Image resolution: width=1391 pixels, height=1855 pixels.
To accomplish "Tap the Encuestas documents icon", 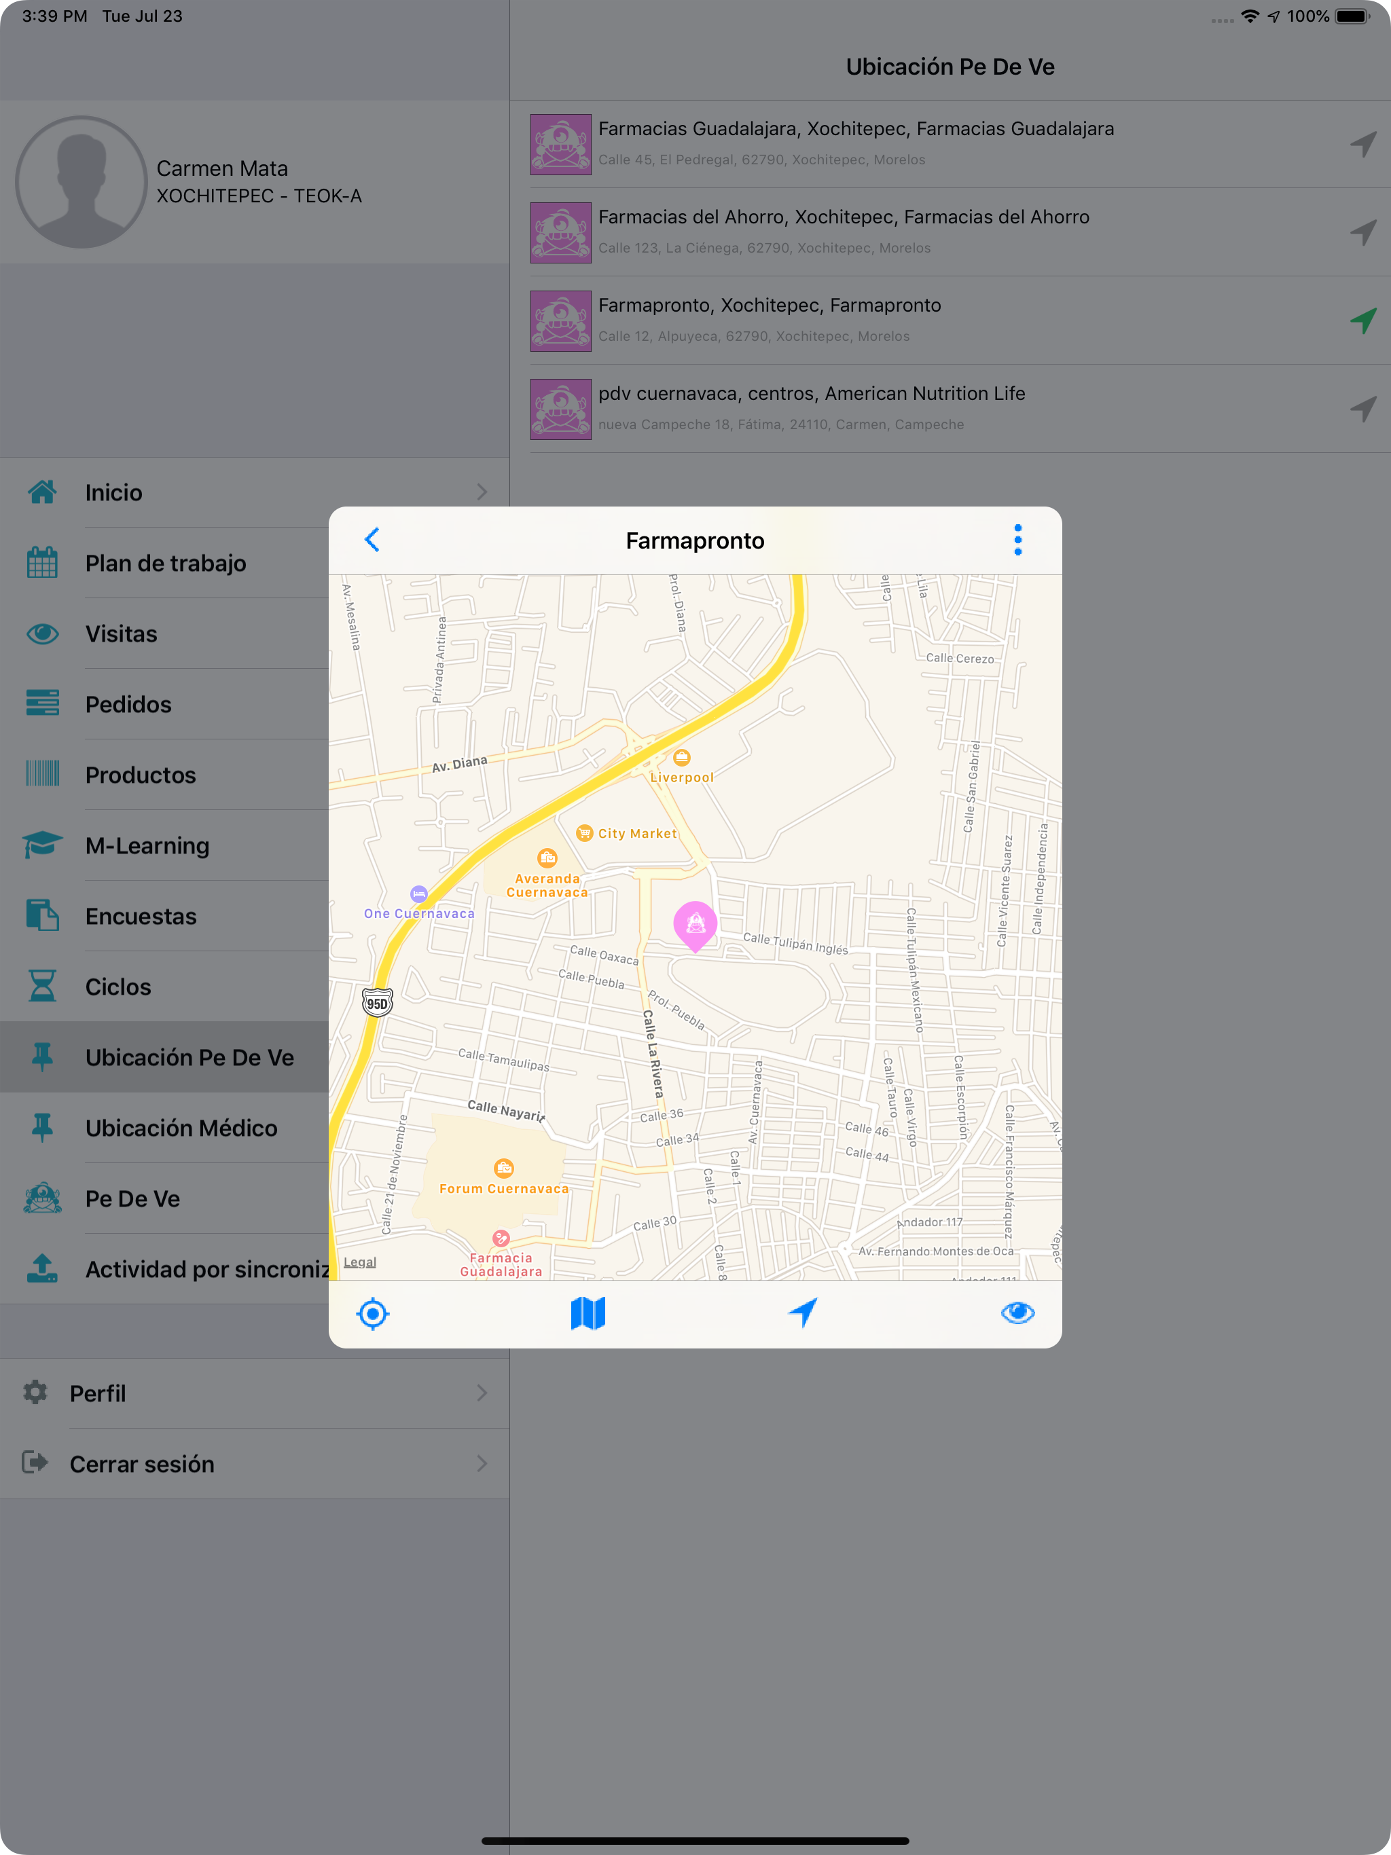I will 42,915.
